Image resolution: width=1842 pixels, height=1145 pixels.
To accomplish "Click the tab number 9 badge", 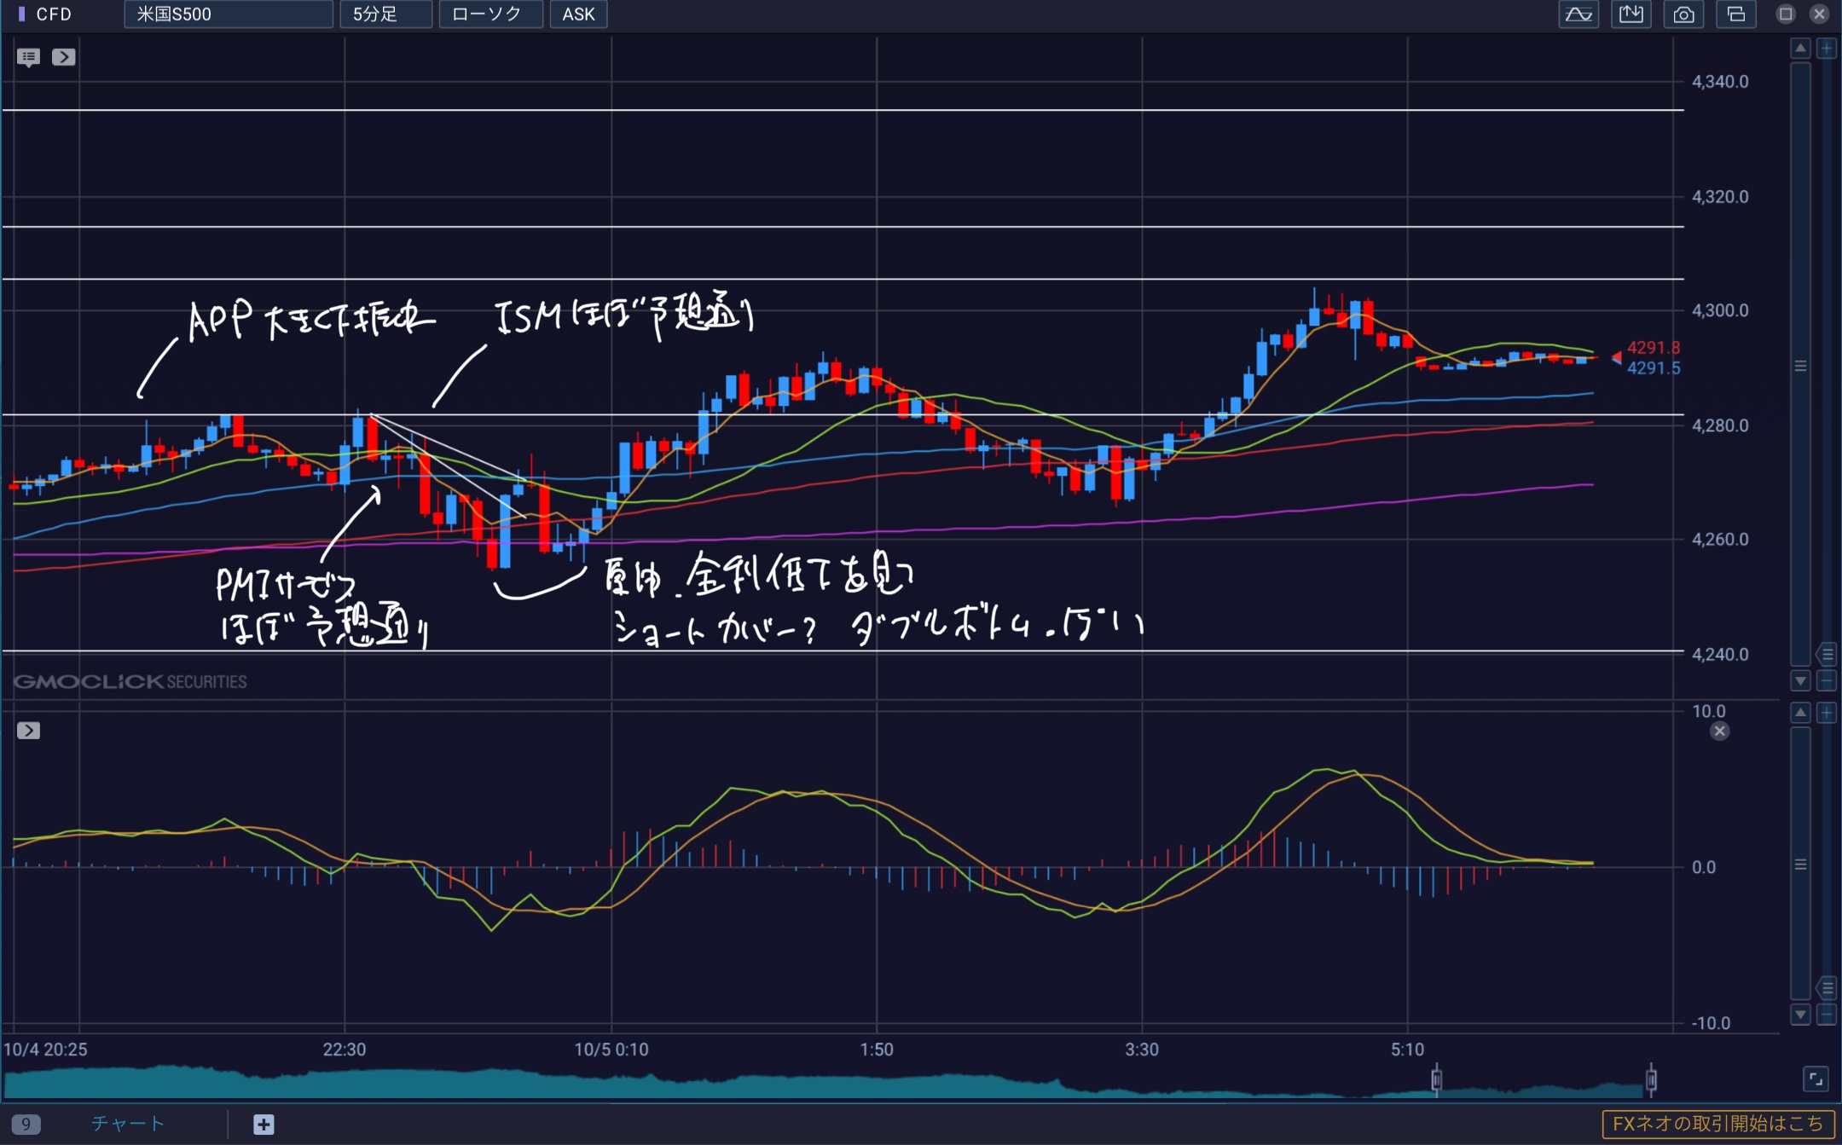I will [x=26, y=1125].
